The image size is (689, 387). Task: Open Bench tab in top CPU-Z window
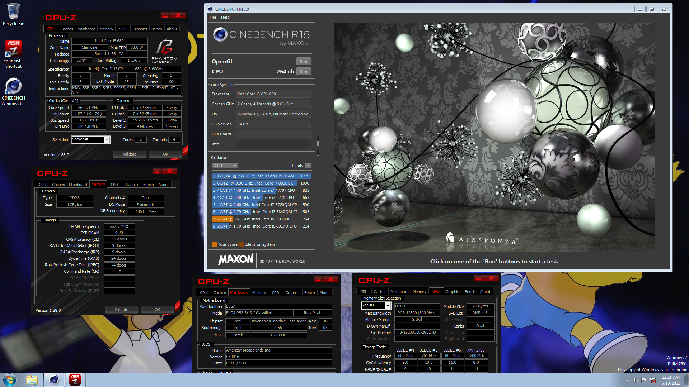(156, 29)
